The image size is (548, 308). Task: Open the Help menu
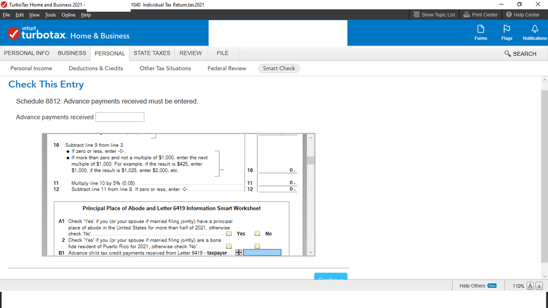[86, 15]
